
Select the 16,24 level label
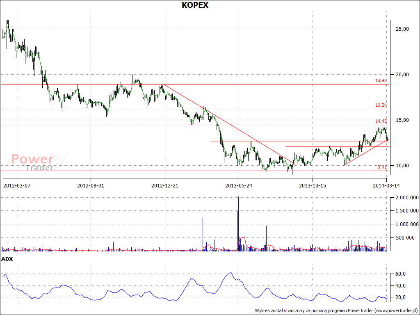pos(381,105)
